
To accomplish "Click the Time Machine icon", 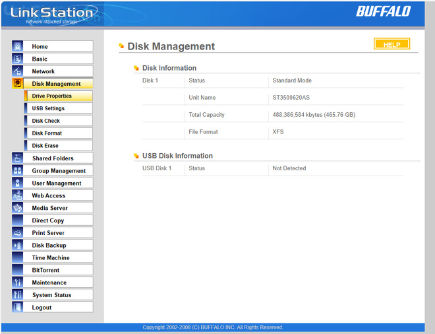I will (18, 257).
